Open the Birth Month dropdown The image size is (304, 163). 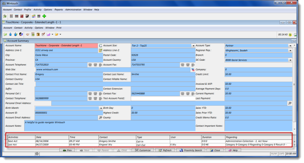[101, 108]
